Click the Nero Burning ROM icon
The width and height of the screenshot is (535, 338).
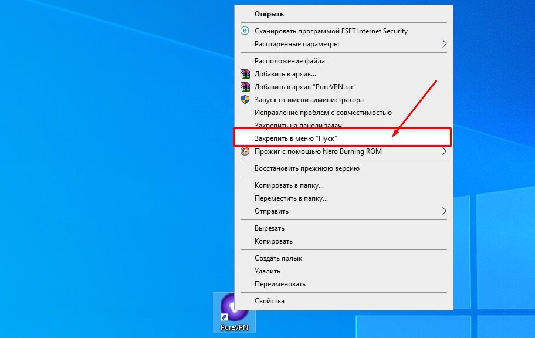click(245, 151)
